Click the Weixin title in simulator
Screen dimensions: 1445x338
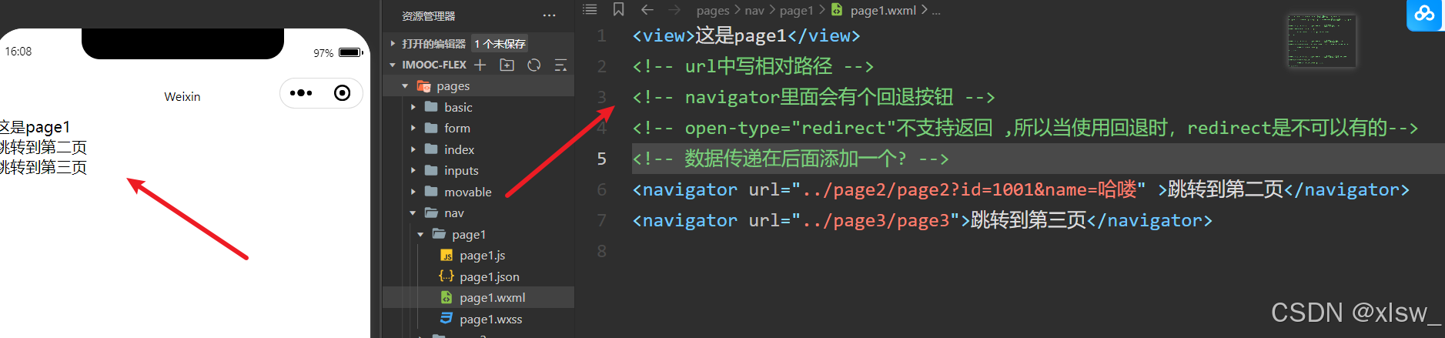(x=182, y=96)
